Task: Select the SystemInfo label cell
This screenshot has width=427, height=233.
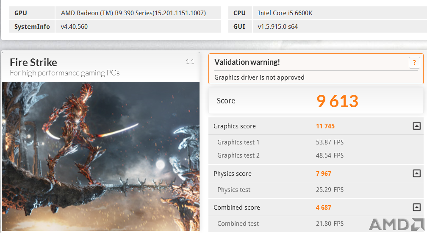Action: click(x=32, y=26)
